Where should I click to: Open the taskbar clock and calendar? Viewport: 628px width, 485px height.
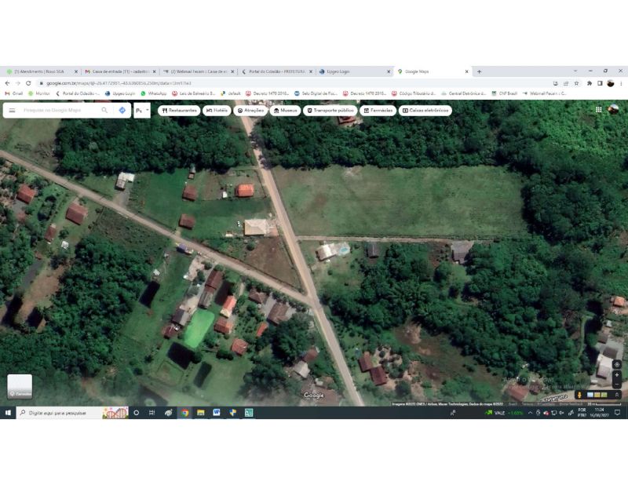[599, 413]
